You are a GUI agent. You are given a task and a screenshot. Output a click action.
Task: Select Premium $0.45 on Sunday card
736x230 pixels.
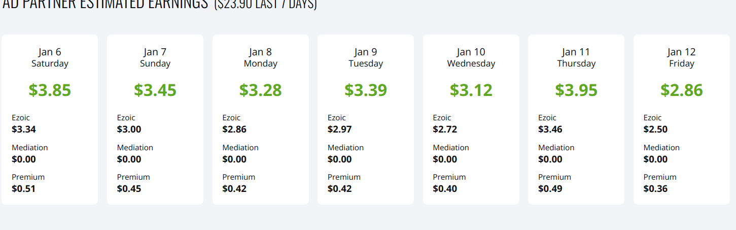point(129,189)
